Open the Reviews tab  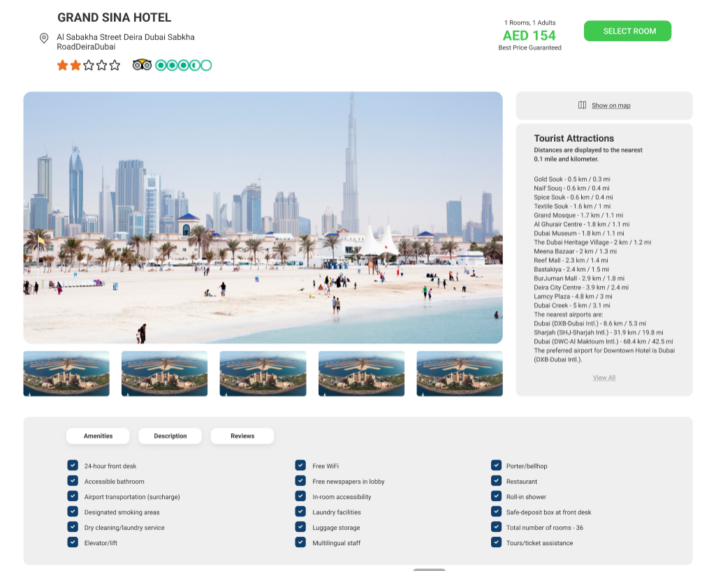tap(242, 436)
